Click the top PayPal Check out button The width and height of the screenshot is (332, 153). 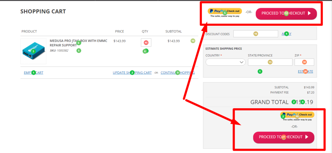click(225, 11)
